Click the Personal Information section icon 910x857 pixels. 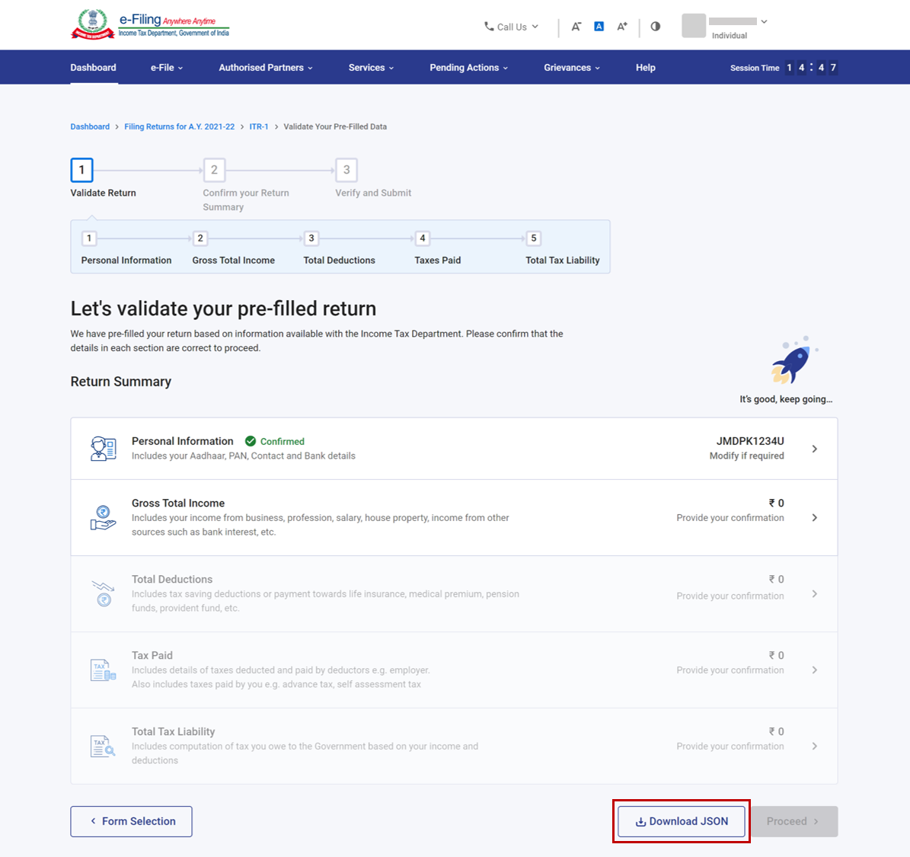[x=103, y=449]
